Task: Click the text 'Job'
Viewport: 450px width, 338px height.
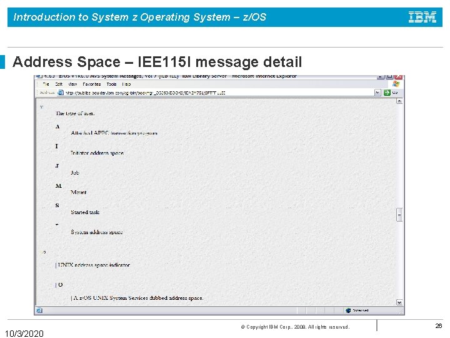Action: coord(75,173)
